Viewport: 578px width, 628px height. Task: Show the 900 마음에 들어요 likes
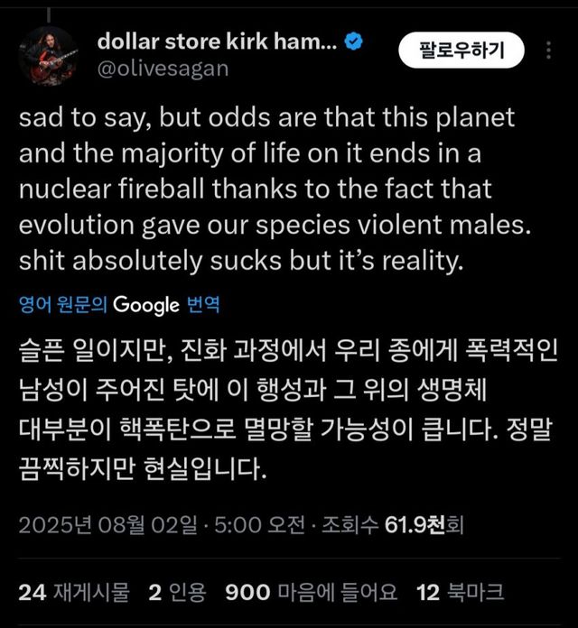point(312,593)
